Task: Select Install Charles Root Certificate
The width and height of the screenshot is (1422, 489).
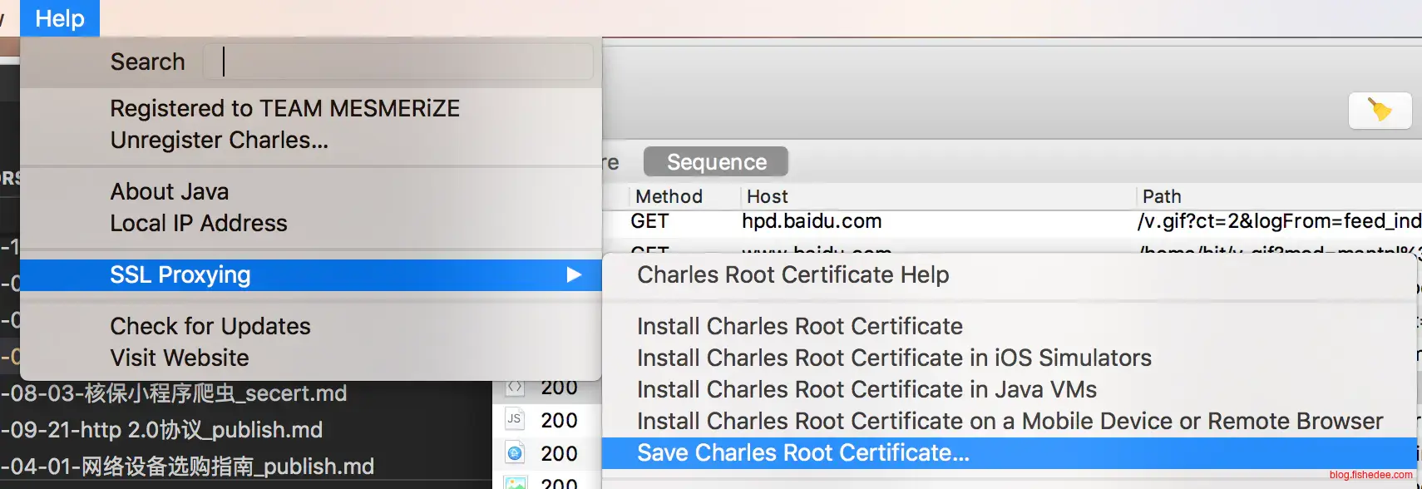Action: point(799,326)
